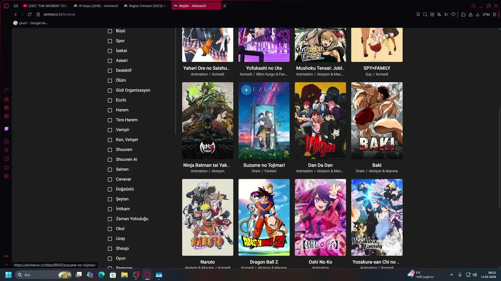Select the Keşfet - AnimeciX tab
501x281 pixels.
tap(196, 6)
